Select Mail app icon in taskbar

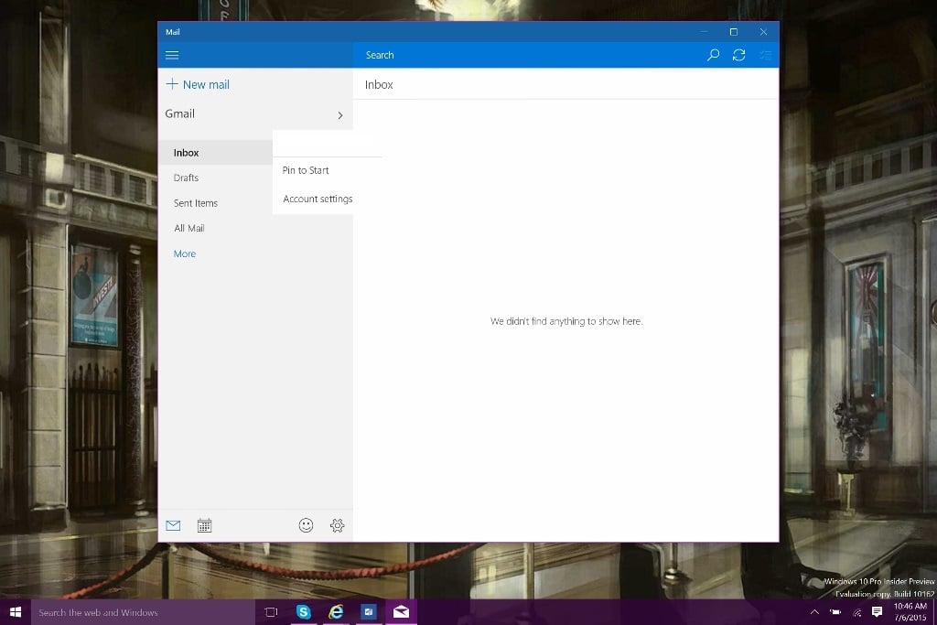tap(401, 612)
